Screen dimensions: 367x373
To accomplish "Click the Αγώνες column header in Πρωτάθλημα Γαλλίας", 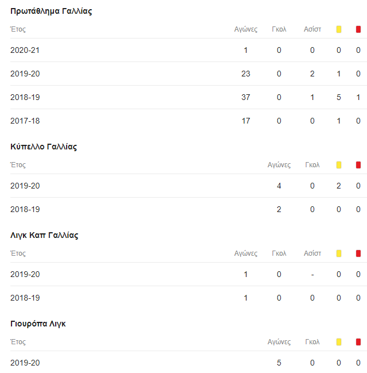I will (x=246, y=29).
